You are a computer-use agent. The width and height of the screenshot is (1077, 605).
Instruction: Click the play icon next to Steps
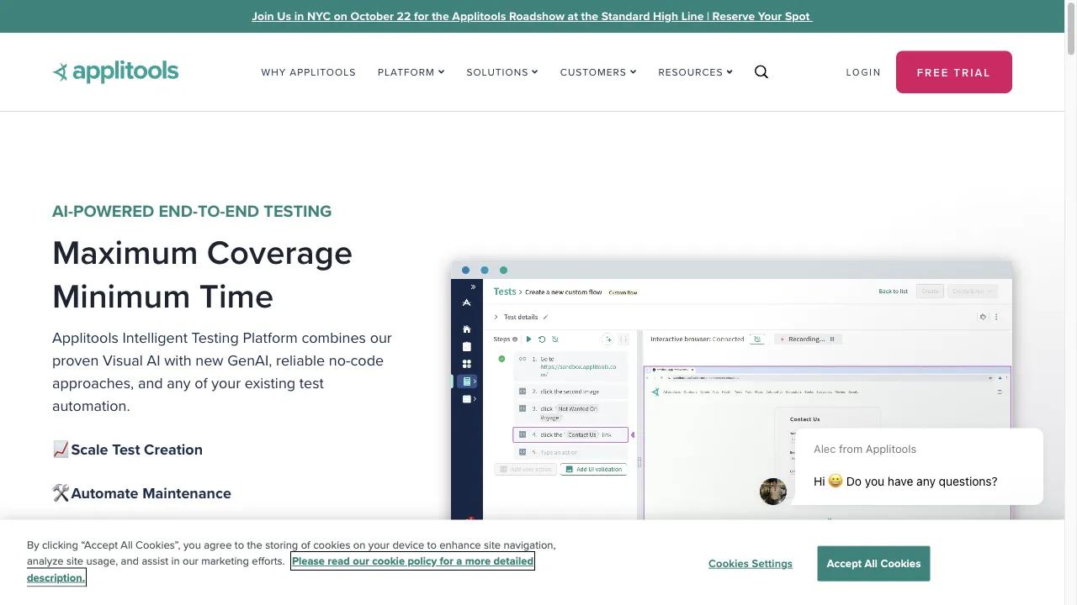pyautogui.click(x=528, y=339)
